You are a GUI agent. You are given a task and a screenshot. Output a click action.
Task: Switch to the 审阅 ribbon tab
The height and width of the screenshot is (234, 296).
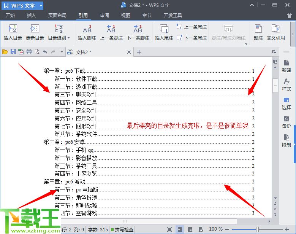pyautogui.click(x=104, y=16)
